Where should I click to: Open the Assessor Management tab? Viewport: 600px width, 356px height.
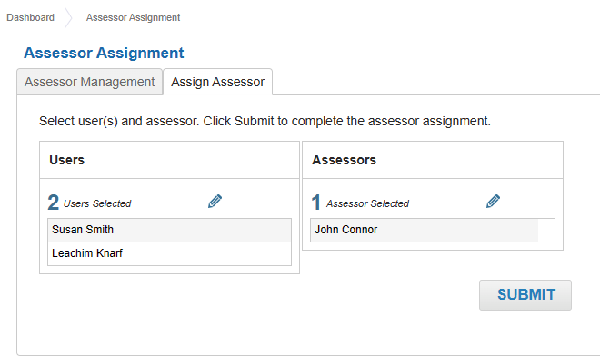pos(89,82)
